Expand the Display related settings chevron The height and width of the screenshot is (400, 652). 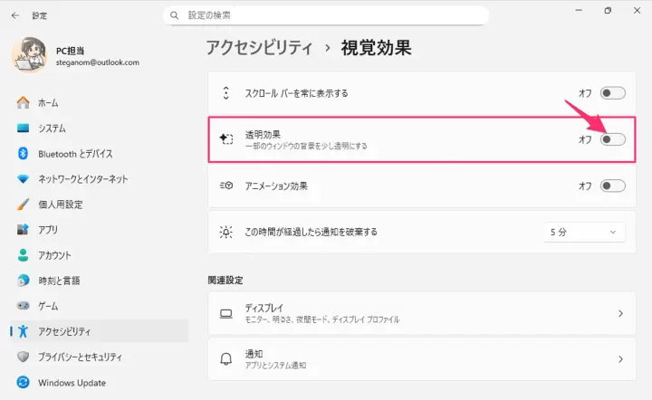[620, 313]
